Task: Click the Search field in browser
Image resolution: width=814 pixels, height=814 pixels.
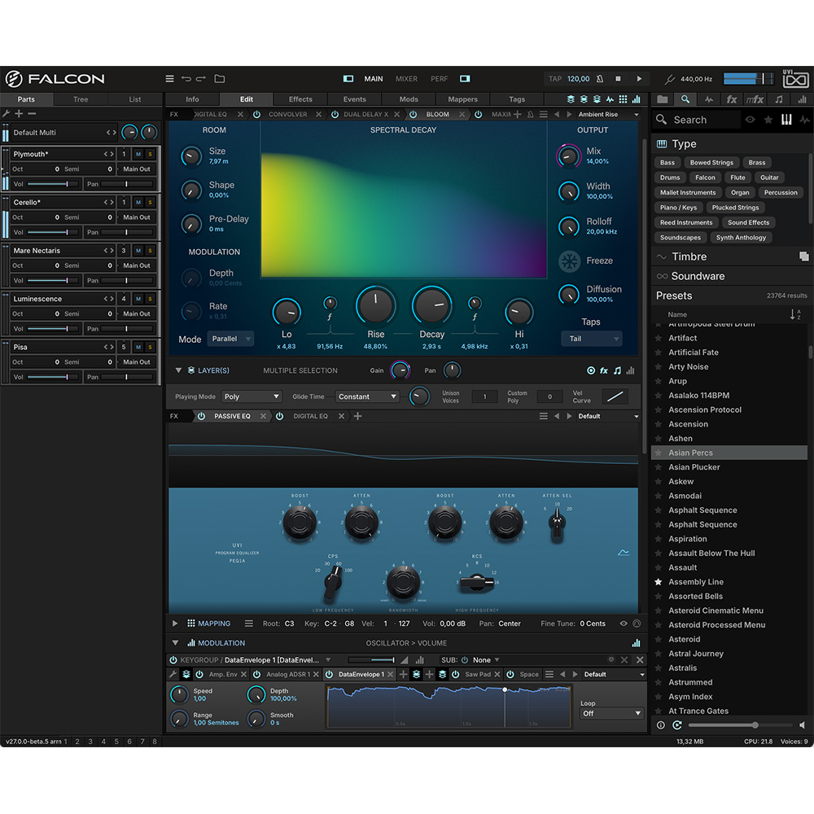Action: pos(698,120)
